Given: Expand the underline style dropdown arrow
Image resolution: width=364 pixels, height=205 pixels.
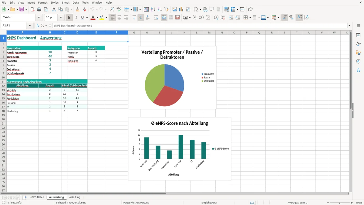Looking at the screenshot, I should pos(87,18).
